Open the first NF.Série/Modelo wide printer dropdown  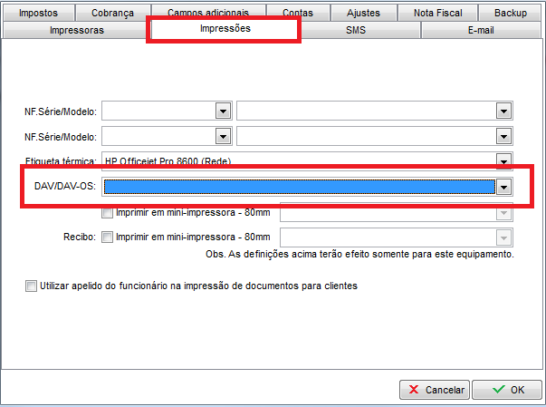[x=504, y=111]
